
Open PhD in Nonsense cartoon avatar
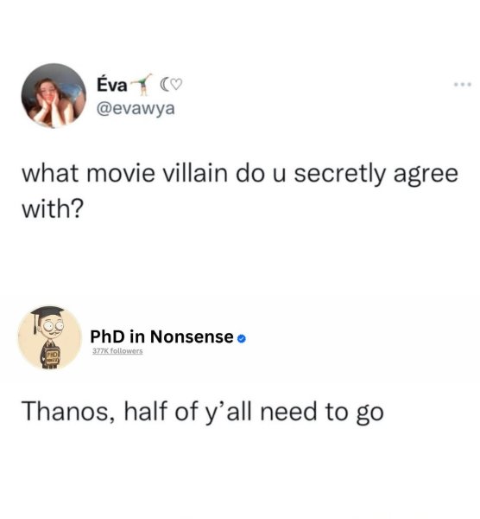click(x=50, y=337)
